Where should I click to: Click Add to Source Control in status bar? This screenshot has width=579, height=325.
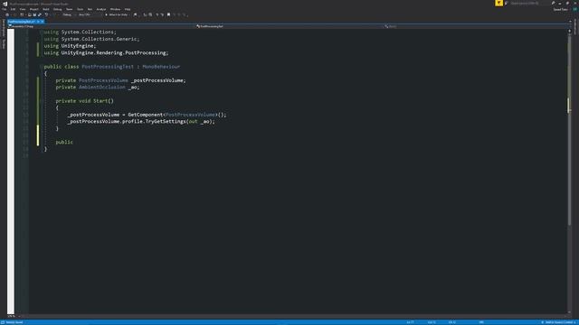pyautogui.click(x=558, y=322)
